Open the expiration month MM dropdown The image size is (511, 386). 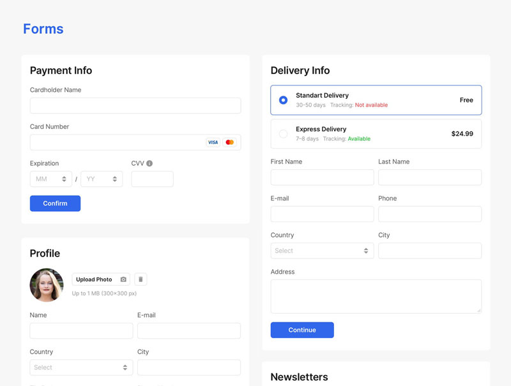pyautogui.click(x=51, y=179)
